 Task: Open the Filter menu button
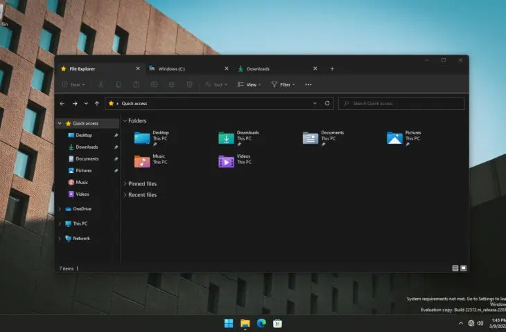(x=283, y=84)
